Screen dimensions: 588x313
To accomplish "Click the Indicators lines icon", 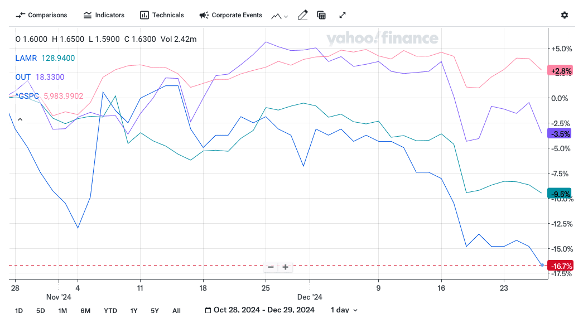I will click(x=88, y=15).
